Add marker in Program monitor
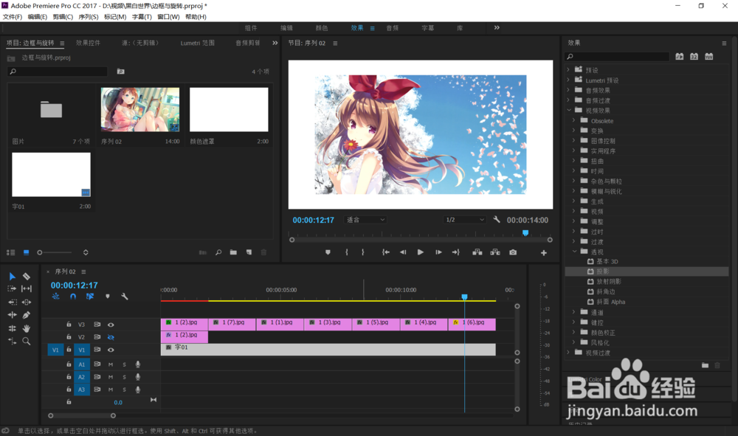Viewport: 738px width, 436px height. click(x=328, y=252)
